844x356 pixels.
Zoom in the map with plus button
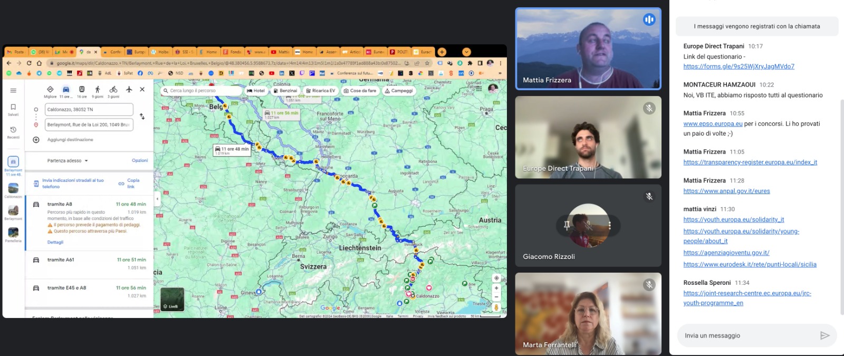(x=496, y=288)
